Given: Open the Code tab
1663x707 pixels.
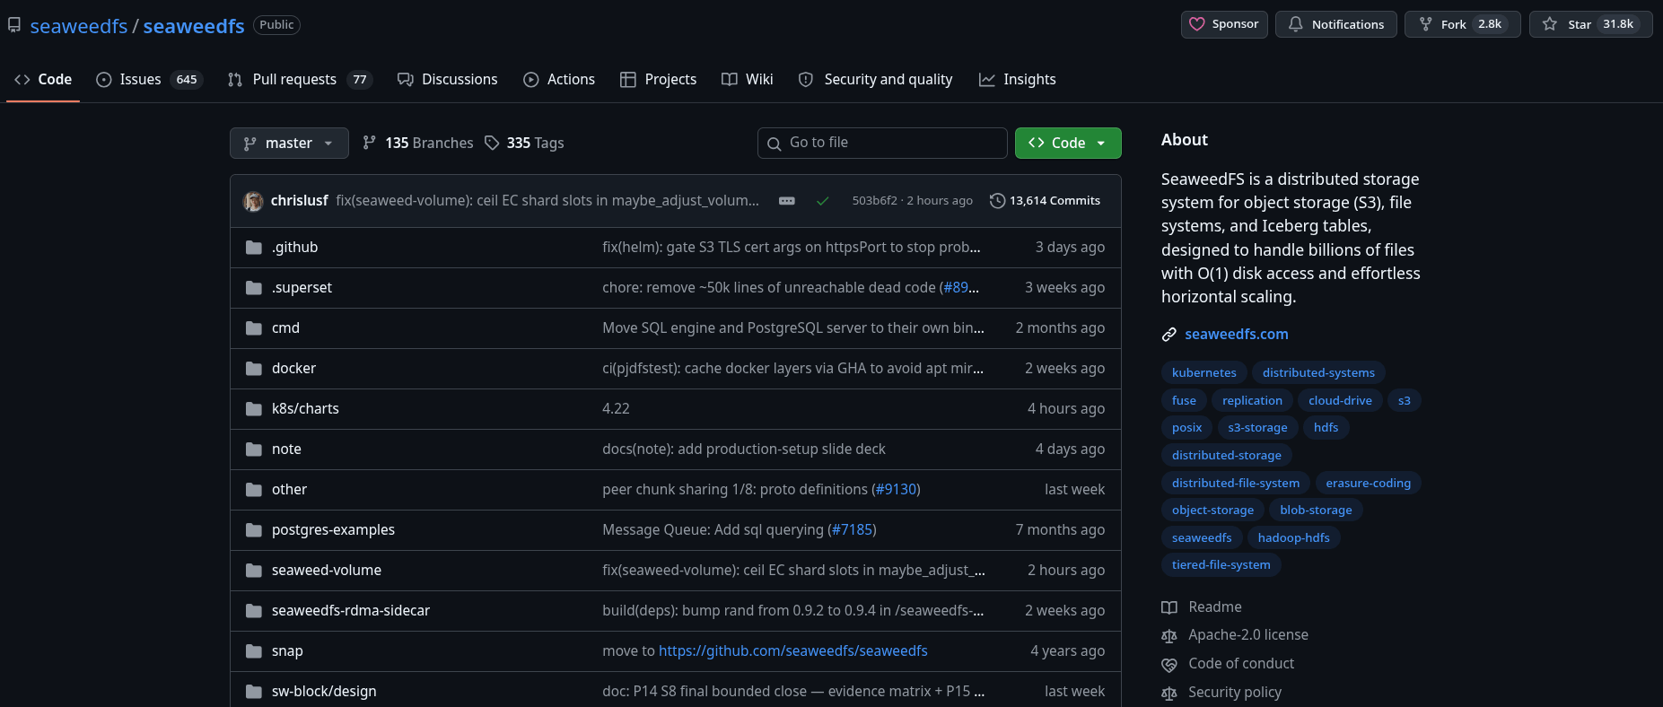Looking at the screenshot, I should pyautogui.click(x=43, y=79).
